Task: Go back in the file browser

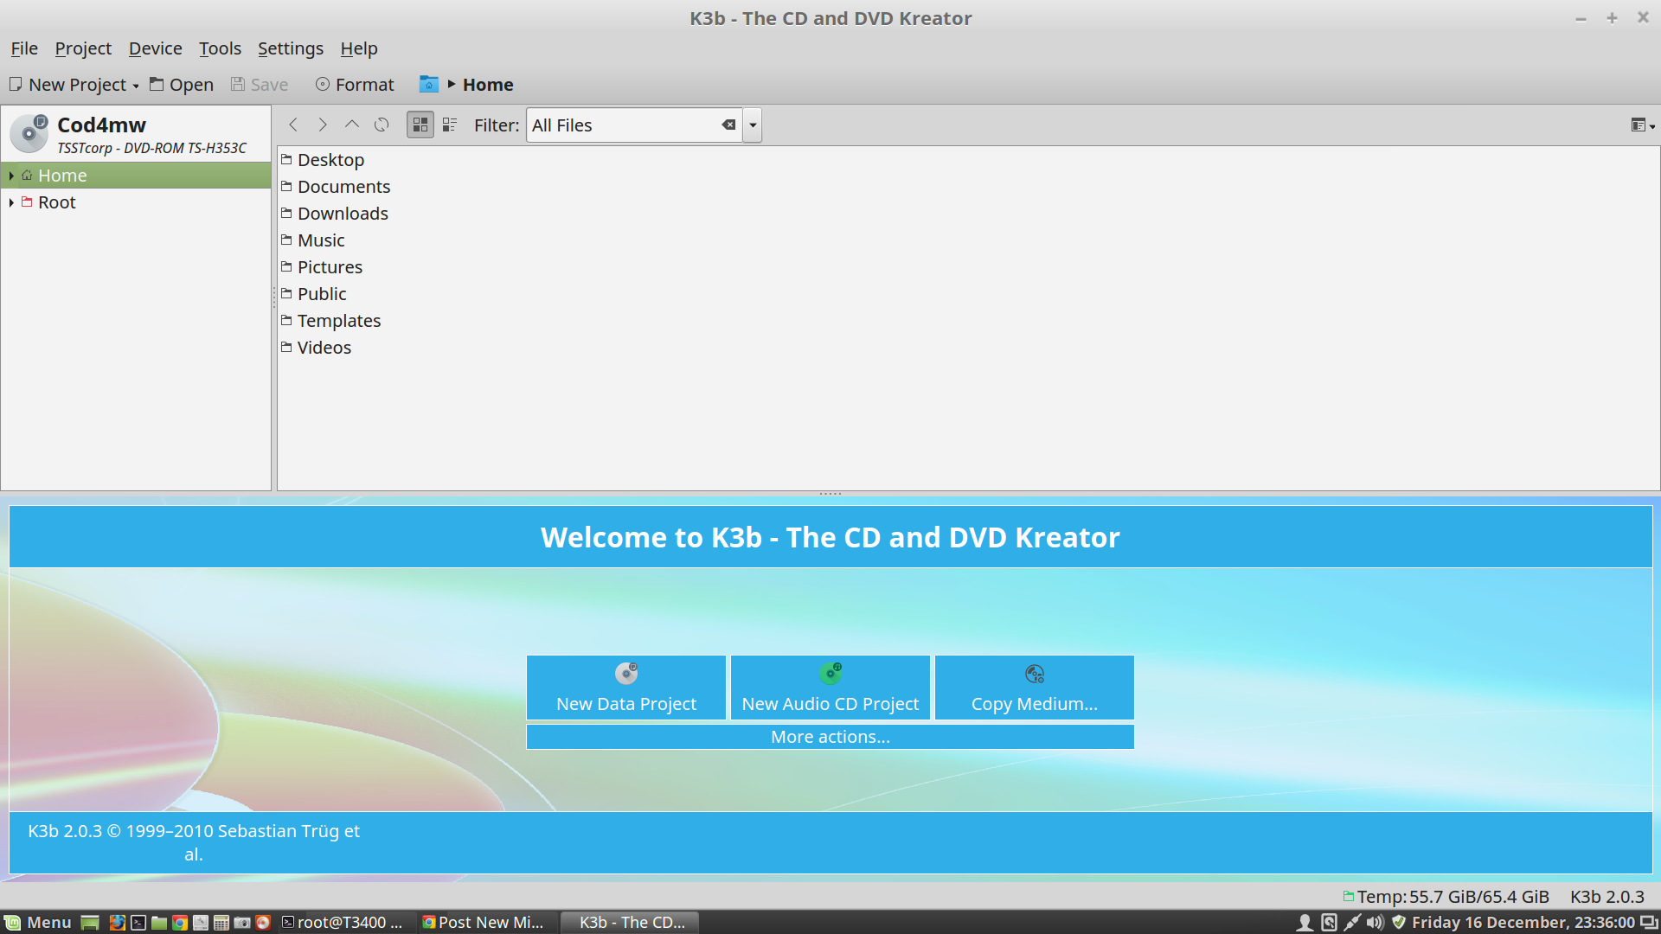Action: [293, 125]
